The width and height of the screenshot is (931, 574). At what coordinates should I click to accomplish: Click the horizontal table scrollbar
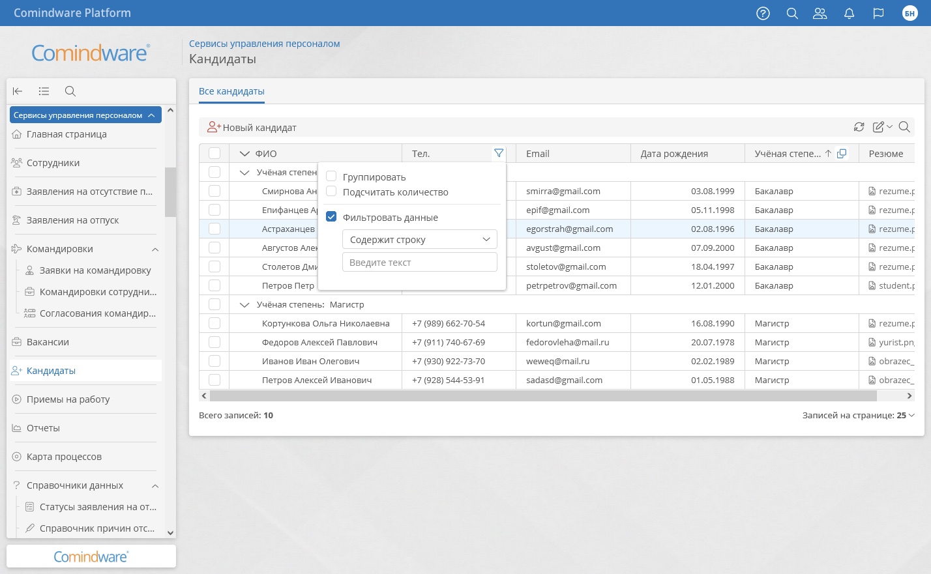click(543, 395)
